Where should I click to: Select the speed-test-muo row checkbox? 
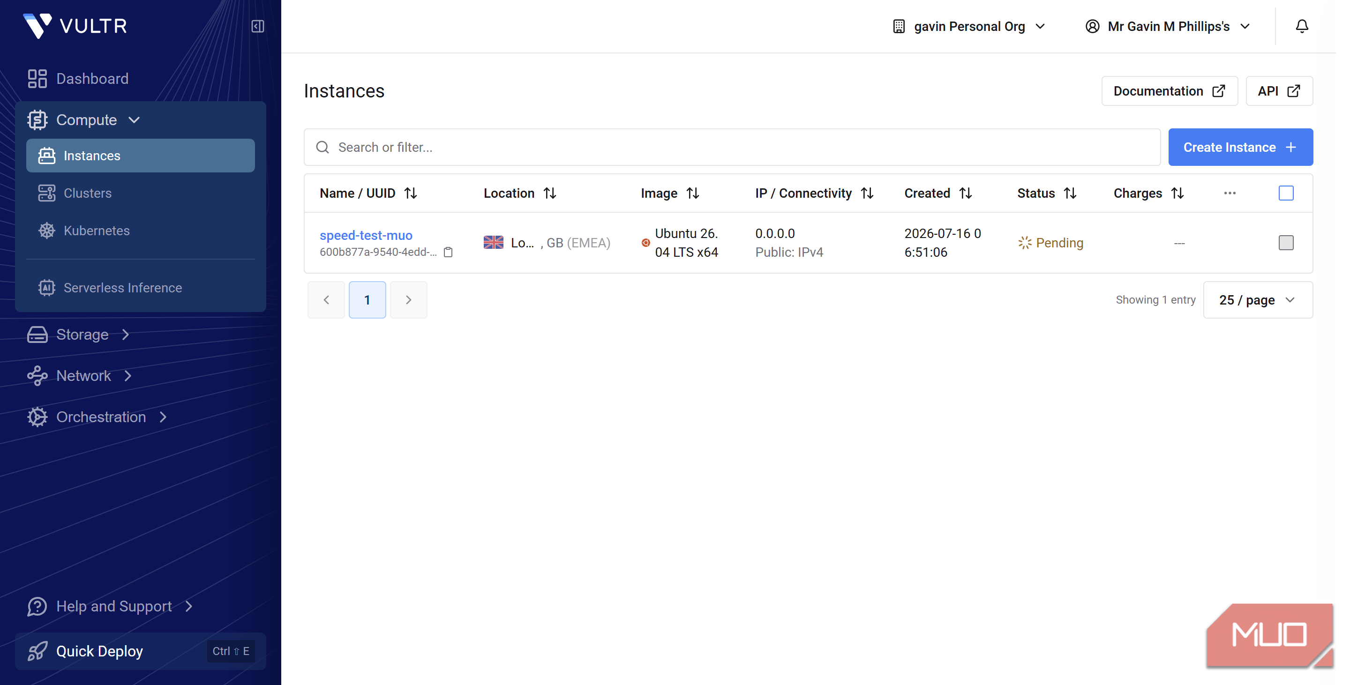1286,243
